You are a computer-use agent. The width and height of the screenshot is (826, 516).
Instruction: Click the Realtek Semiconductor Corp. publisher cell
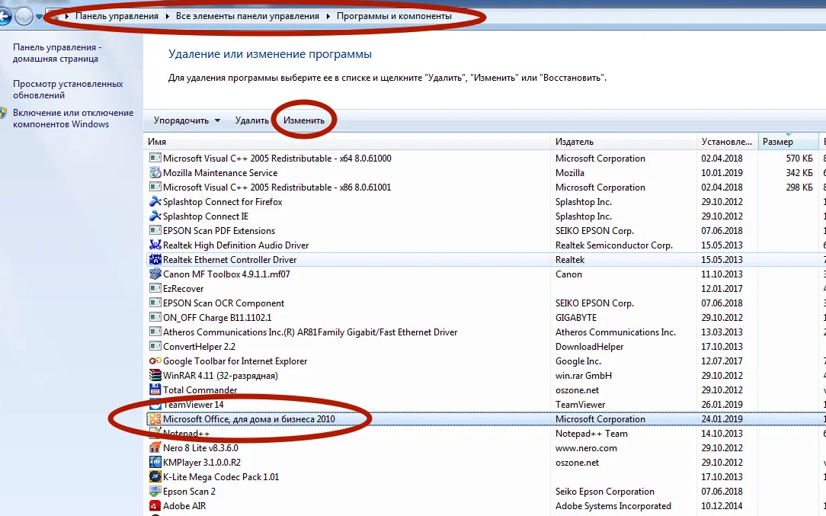coord(613,245)
